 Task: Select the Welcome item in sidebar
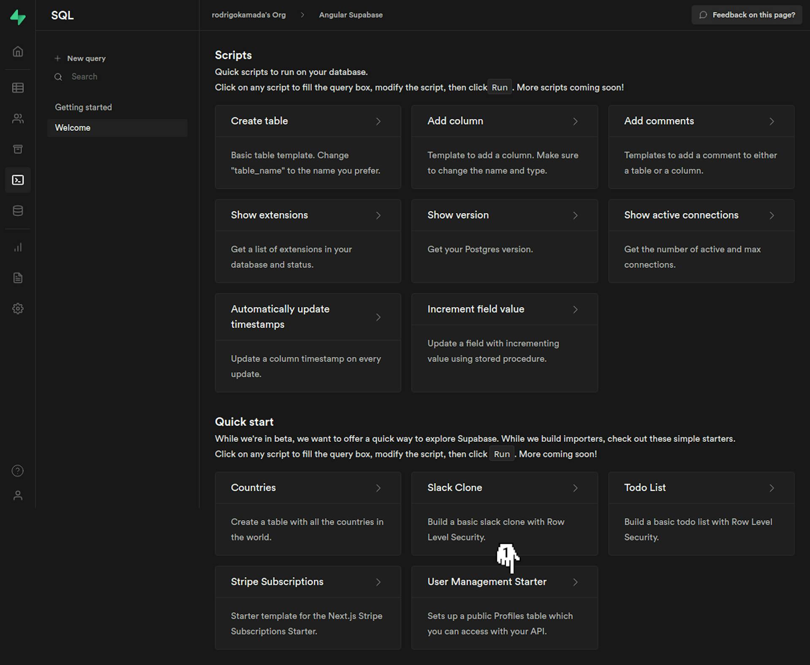(117, 128)
